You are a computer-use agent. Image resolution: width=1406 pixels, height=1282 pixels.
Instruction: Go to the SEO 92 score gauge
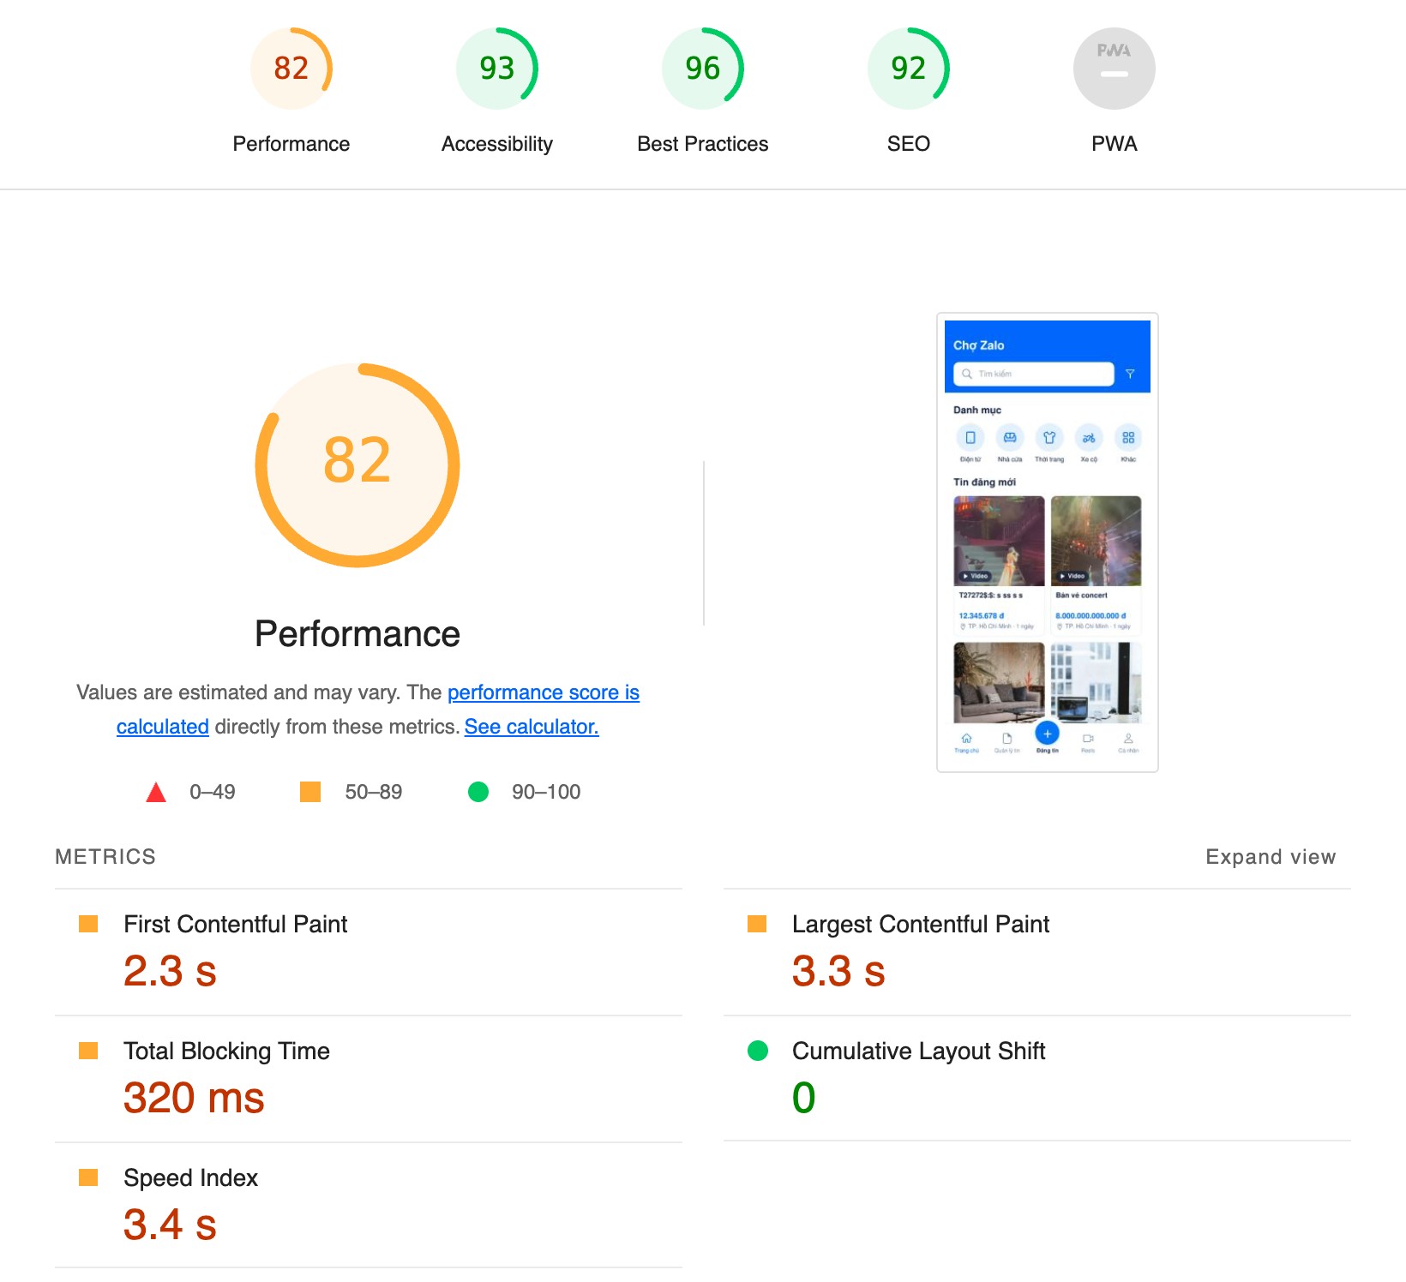tap(909, 69)
